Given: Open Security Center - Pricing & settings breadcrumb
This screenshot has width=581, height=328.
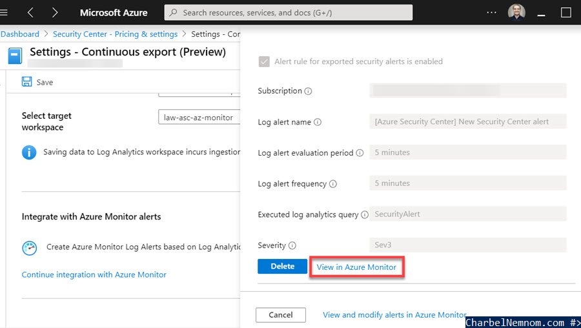Looking at the screenshot, I should pos(116,34).
